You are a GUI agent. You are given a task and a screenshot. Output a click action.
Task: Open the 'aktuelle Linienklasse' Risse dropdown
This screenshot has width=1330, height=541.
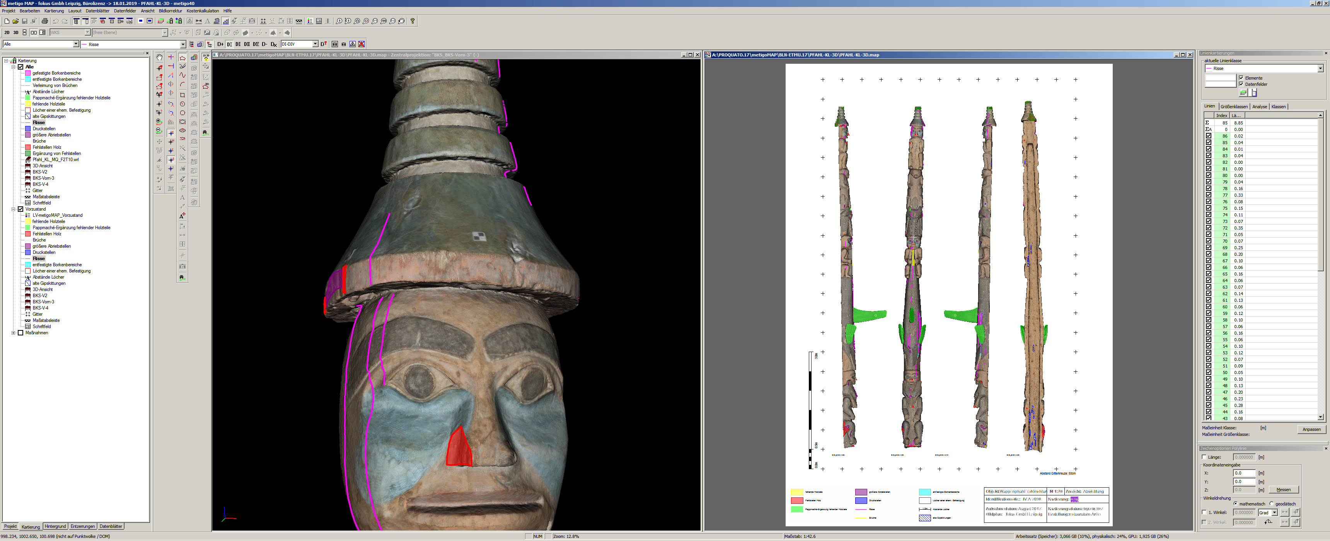[1320, 69]
